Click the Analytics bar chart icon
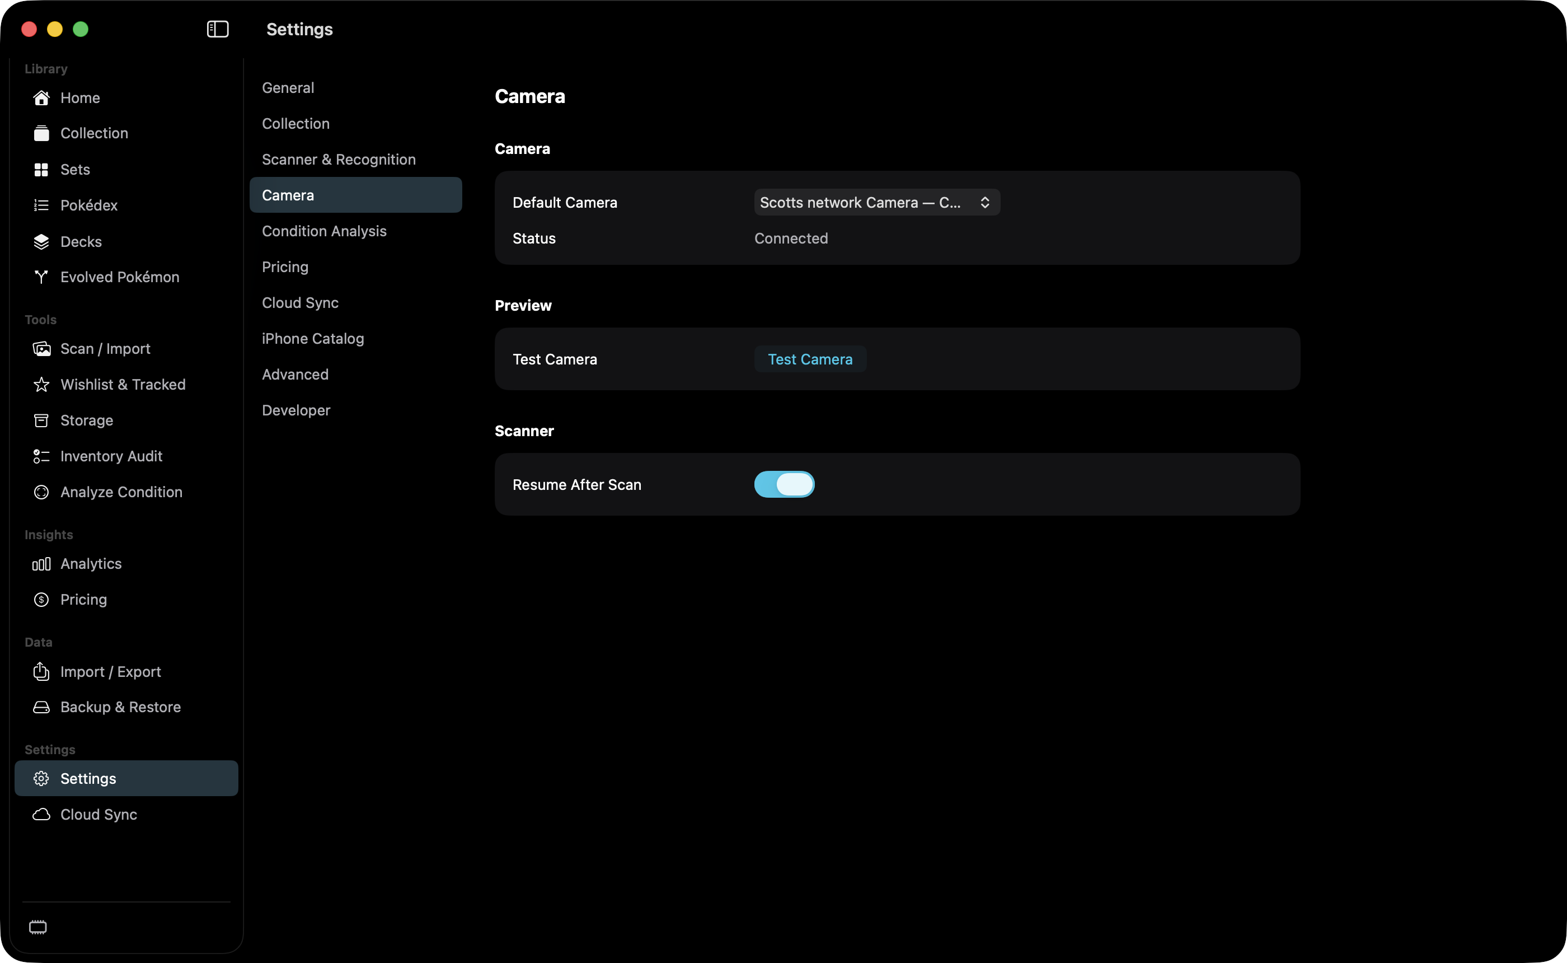The height and width of the screenshot is (963, 1567). coord(41,564)
